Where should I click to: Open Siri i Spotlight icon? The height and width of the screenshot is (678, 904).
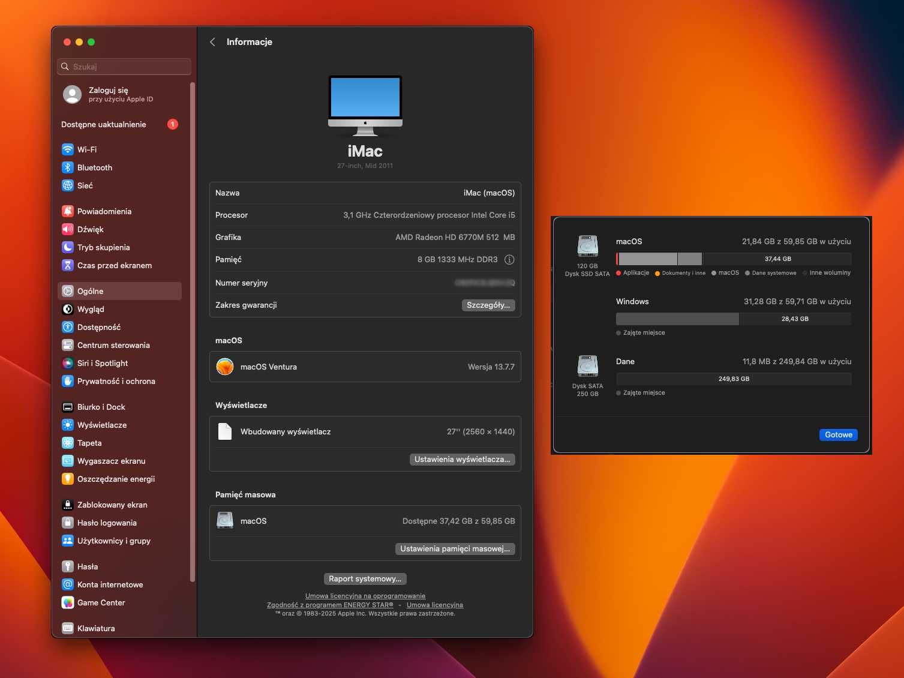point(68,363)
